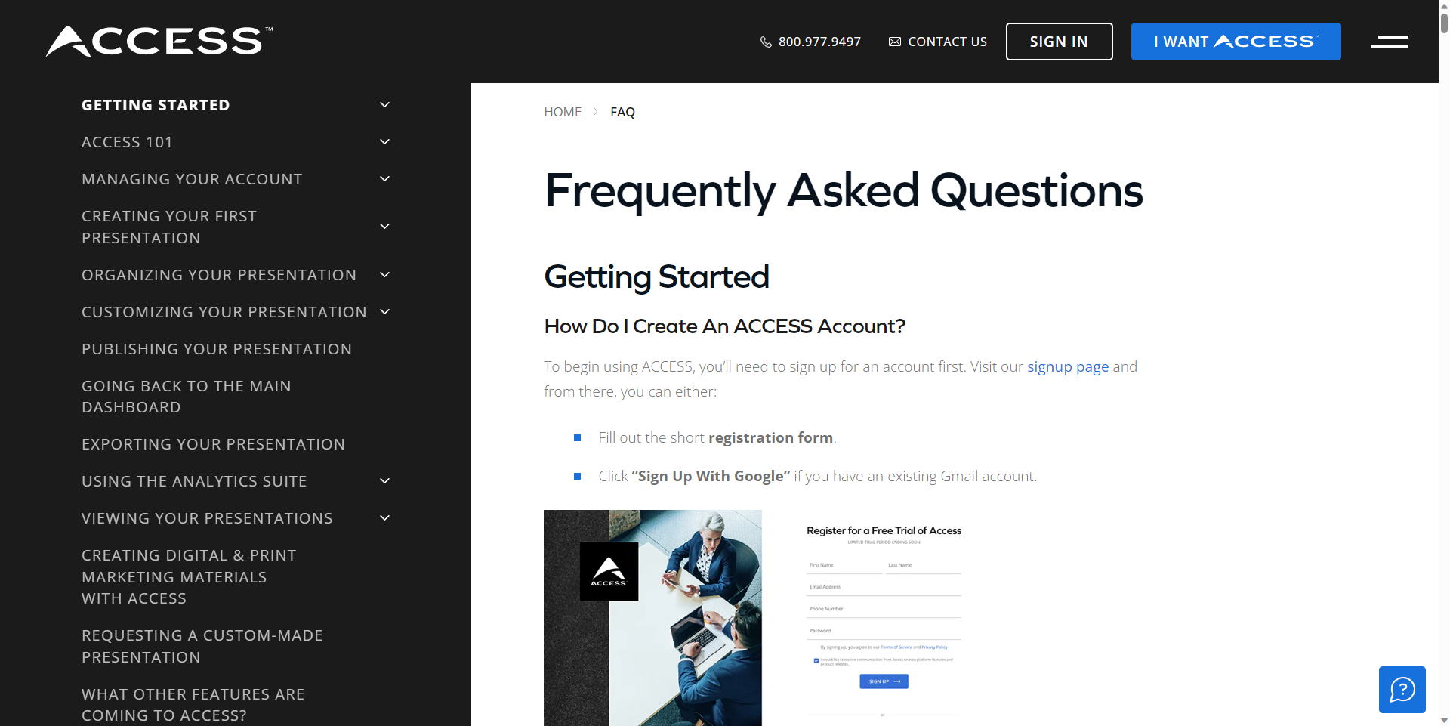Screen dimensions: 1450x726
Task: Open Publishing Your Presentation section
Action: tap(217, 349)
